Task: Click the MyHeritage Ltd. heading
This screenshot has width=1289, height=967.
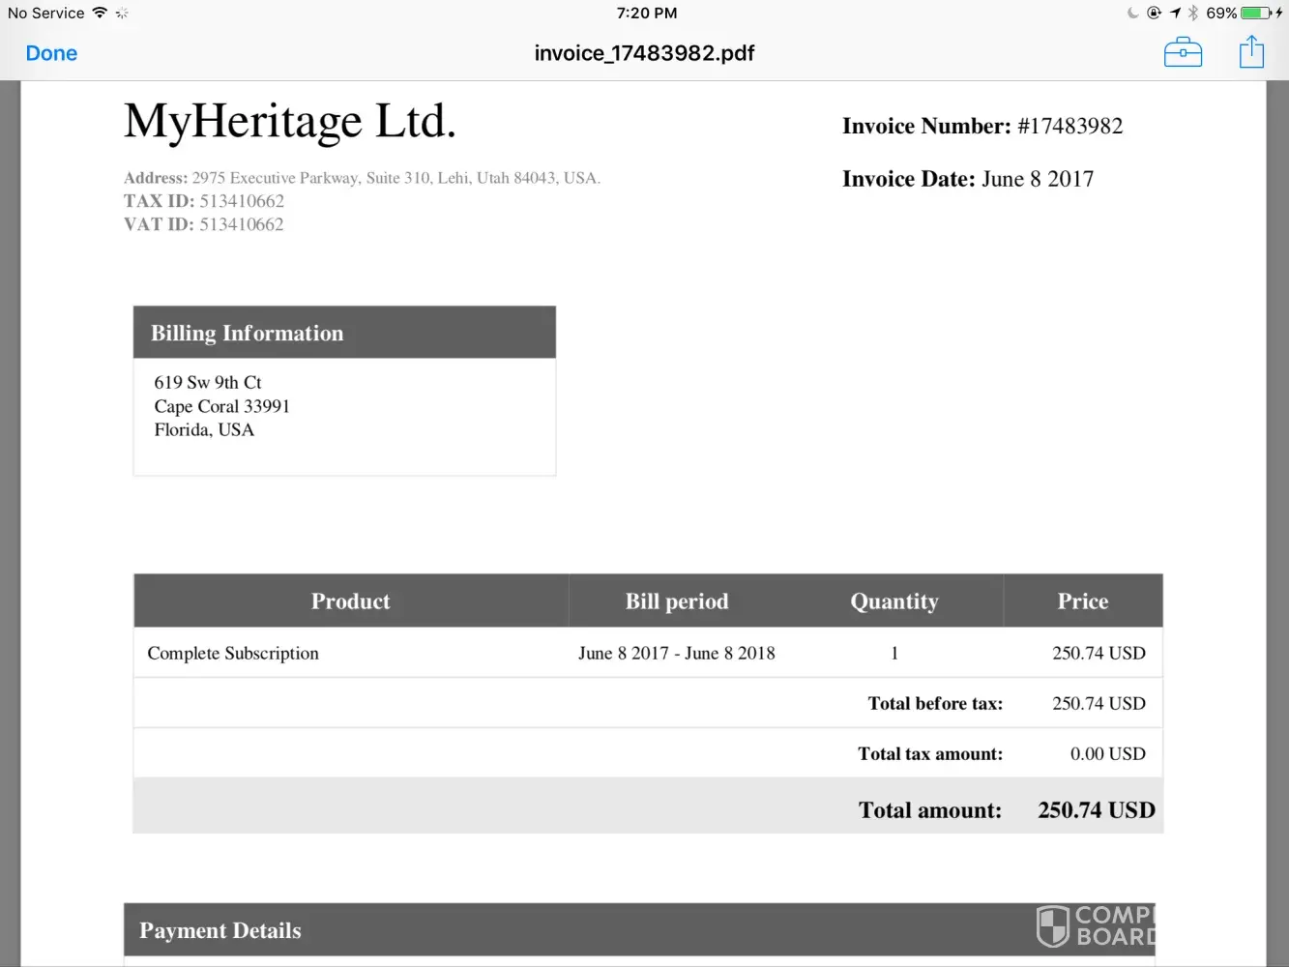Action: 289,122
